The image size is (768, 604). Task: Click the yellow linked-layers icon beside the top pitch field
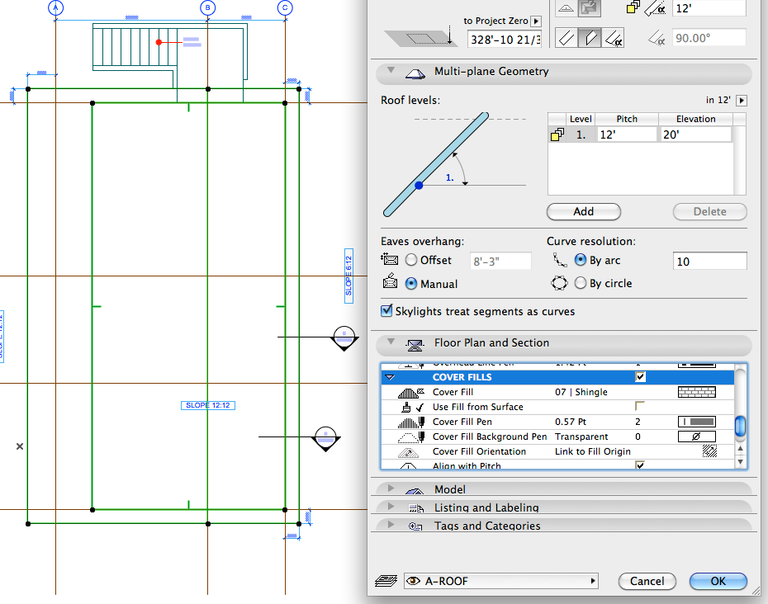[633, 7]
